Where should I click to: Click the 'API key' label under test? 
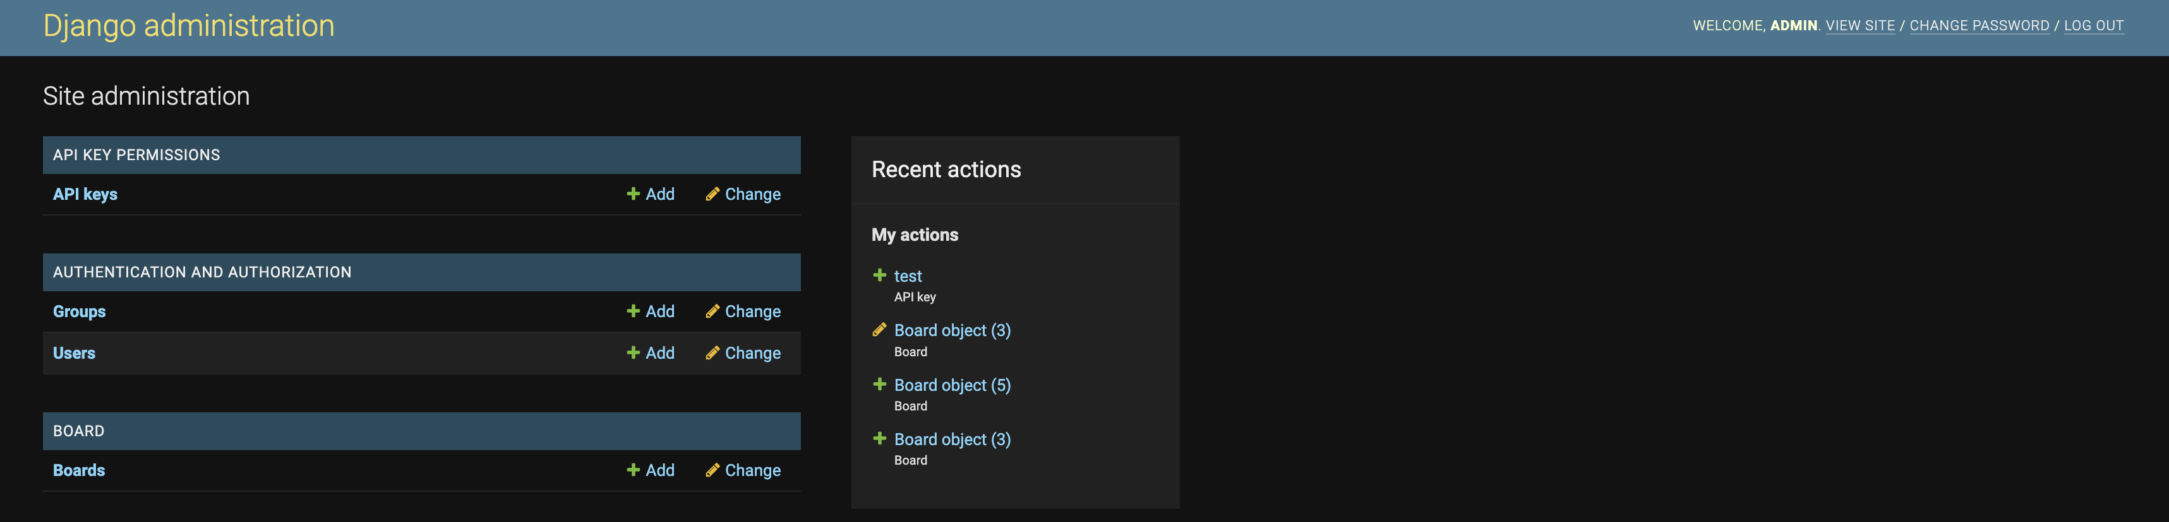(x=915, y=297)
